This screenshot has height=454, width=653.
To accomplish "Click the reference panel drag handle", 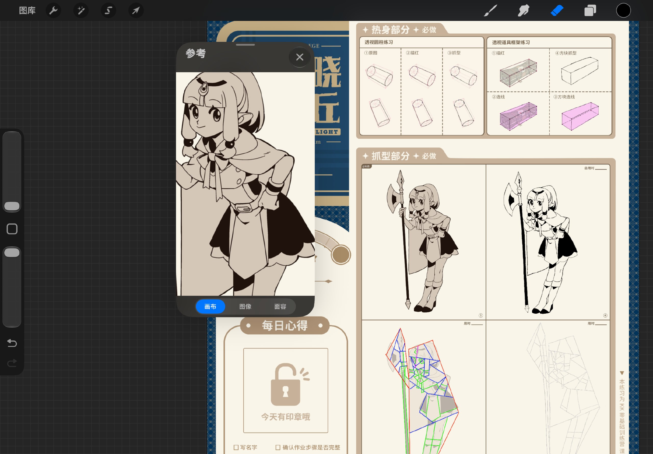I will coord(245,45).
